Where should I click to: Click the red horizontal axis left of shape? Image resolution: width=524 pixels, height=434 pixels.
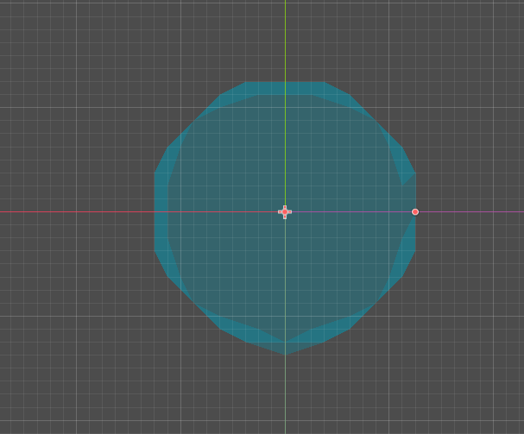77,211
